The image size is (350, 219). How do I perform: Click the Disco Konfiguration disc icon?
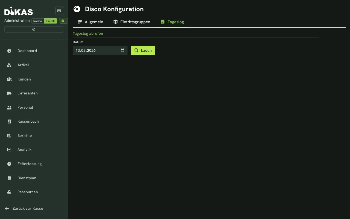click(77, 9)
